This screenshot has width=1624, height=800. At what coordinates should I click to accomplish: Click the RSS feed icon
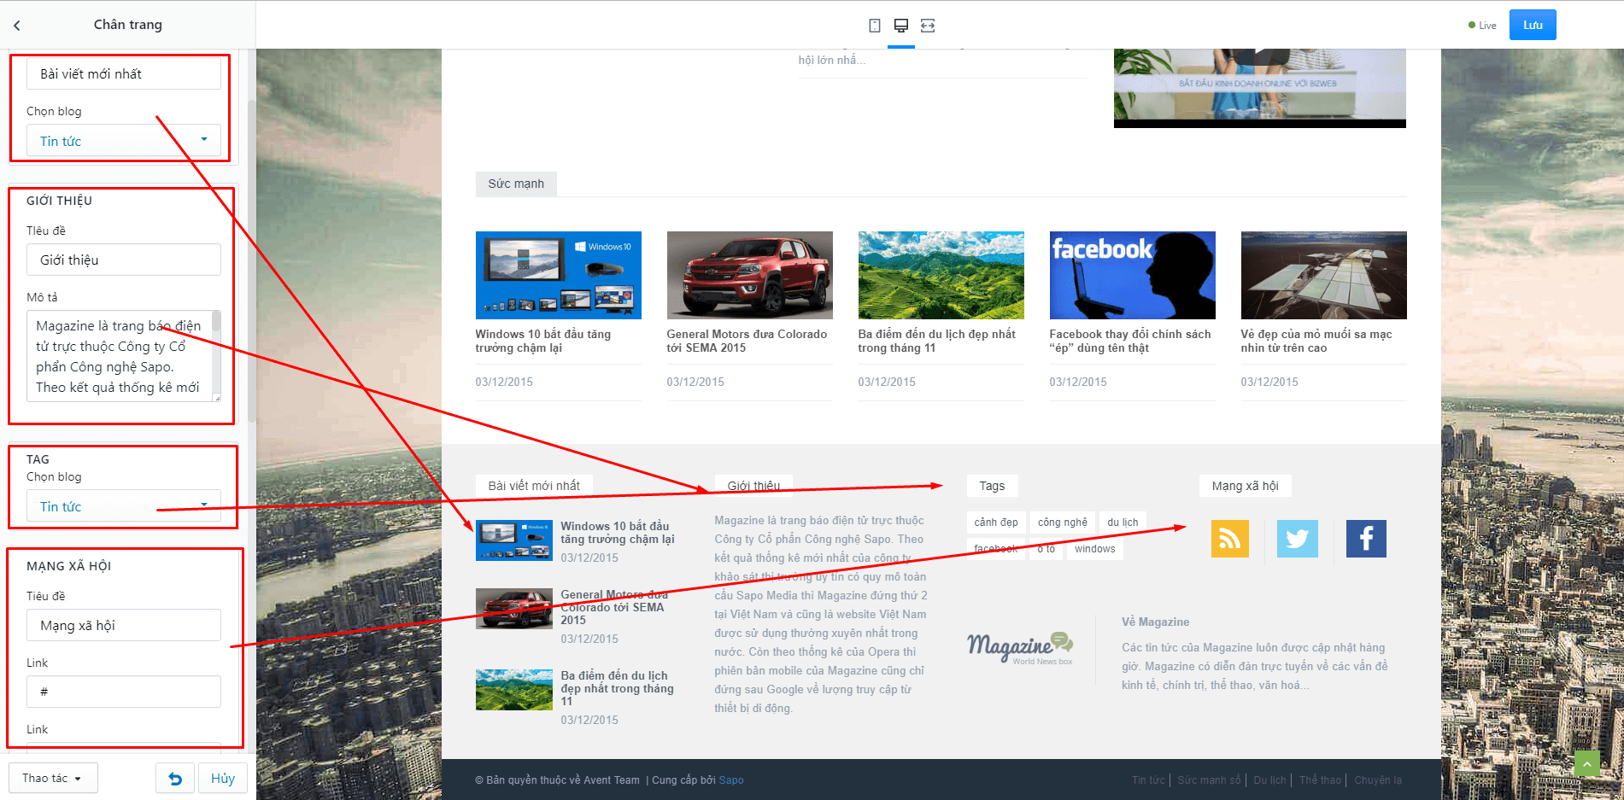pyautogui.click(x=1230, y=539)
